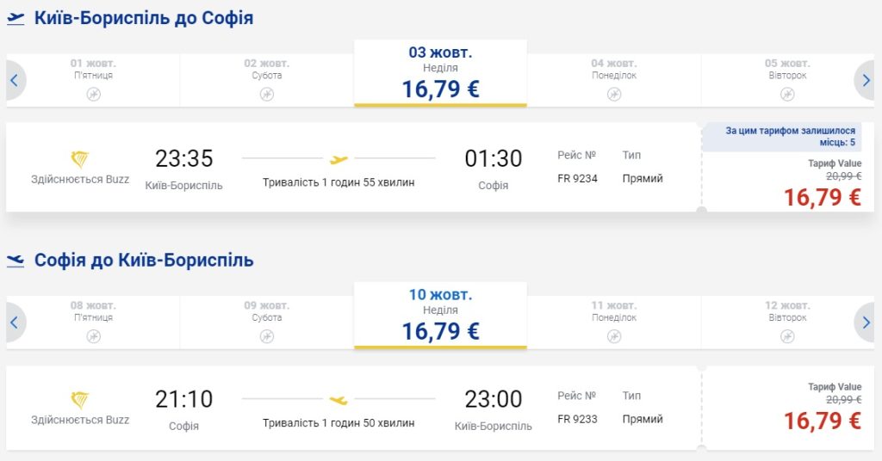Select the 03 жовт. Неділя date tab
882x461 pixels.
tap(440, 74)
